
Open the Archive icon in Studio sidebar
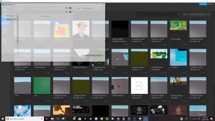click(5, 40)
